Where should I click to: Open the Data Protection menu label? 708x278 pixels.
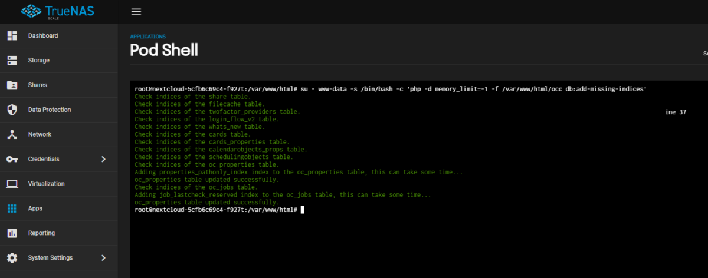tap(50, 110)
